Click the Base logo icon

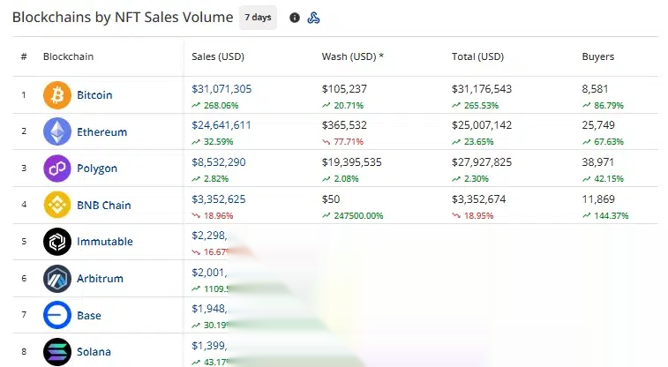[x=57, y=315]
